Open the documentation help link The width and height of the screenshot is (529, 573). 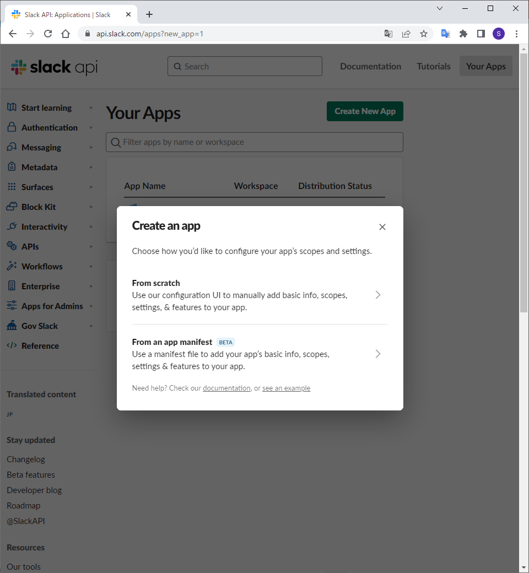(x=226, y=388)
